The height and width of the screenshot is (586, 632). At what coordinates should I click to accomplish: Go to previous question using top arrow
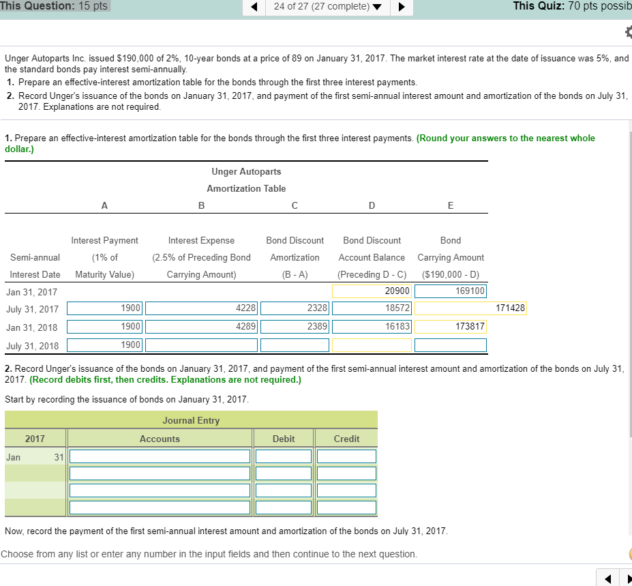[254, 7]
